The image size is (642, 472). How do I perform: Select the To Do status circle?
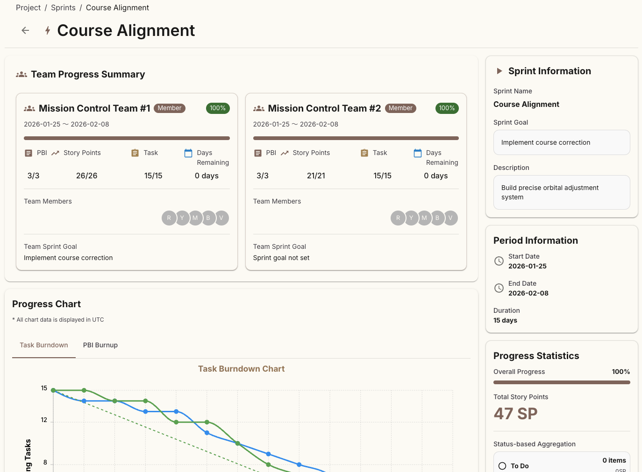pos(502,465)
